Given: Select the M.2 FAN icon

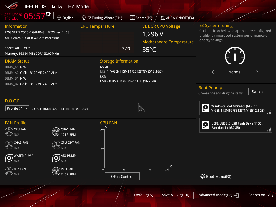Looking at the screenshot, I should [x=9, y=171].
